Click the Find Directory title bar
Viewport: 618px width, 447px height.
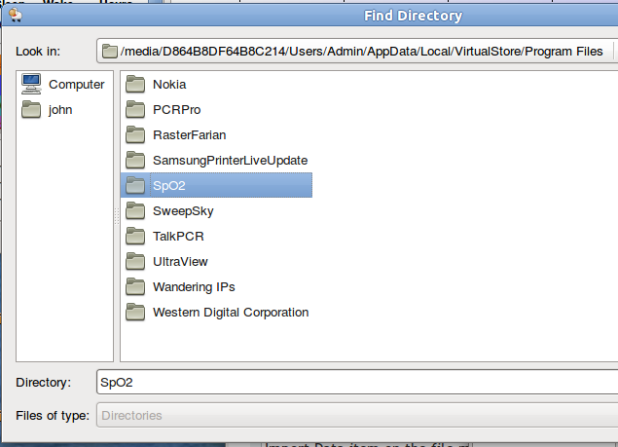point(413,16)
